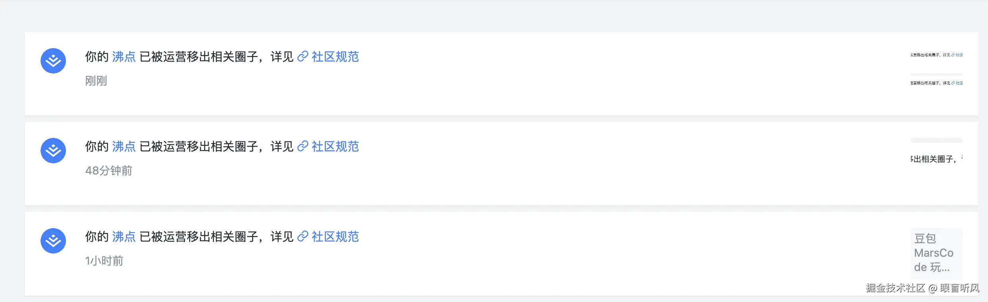Open the 沸点 link in the 1小时前 notification
The width and height of the screenshot is (988, 302).
[x=124, y=237]
